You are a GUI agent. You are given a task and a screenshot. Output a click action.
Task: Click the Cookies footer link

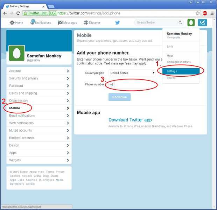click(x=15, y=176)
